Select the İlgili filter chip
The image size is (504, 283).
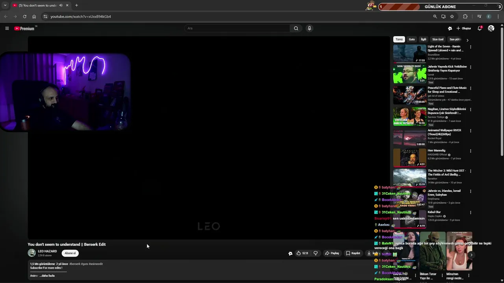point(424,39)
